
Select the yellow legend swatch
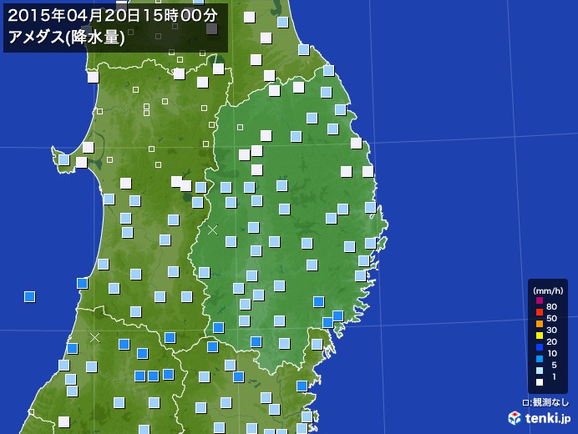[x=540, y=336]
